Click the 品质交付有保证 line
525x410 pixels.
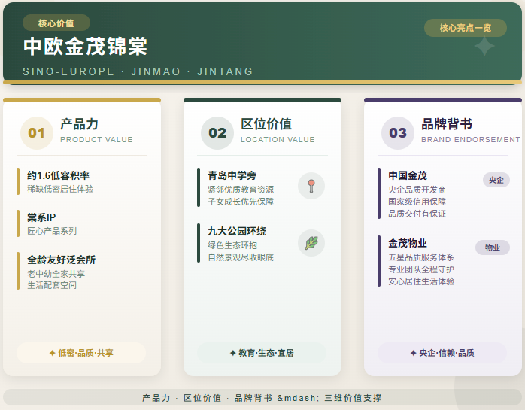[x=417, y=214]
